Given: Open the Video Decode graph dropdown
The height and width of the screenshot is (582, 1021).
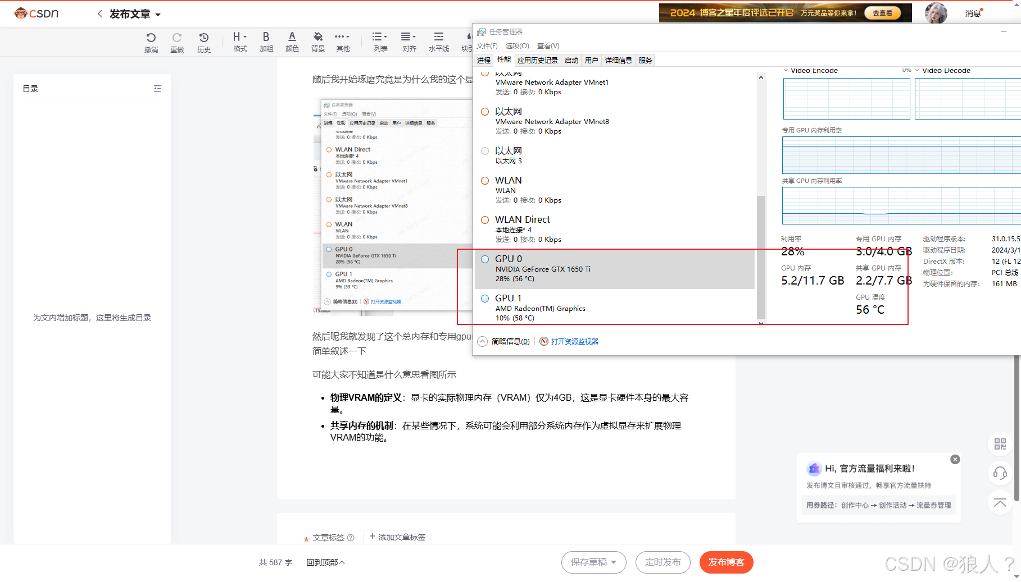Looking at the screenshot, I should pyautogui.click(x=917, y=71).
